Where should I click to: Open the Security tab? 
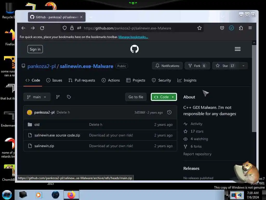coord(161,80)
